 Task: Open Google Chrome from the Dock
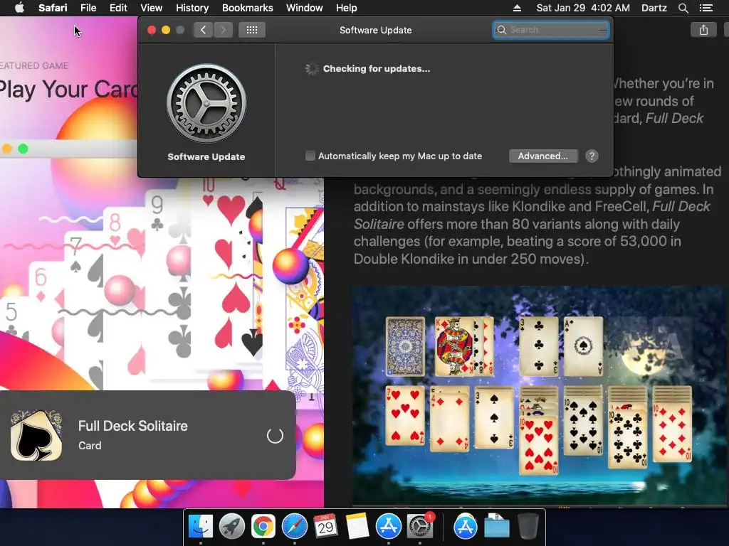point(263,527)
